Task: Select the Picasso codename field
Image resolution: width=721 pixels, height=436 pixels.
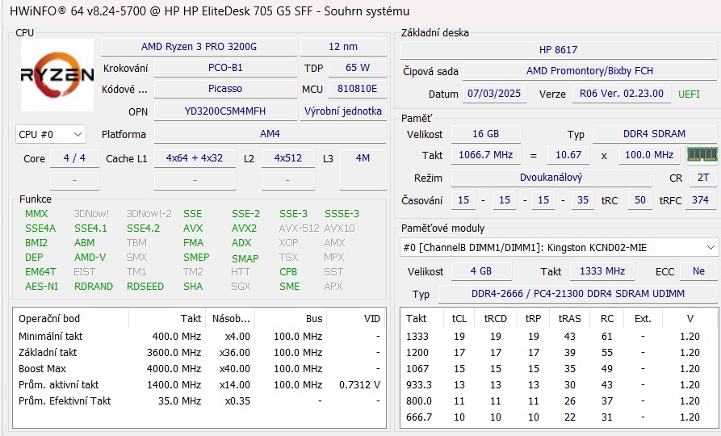Action: click(x=225, y=89)
